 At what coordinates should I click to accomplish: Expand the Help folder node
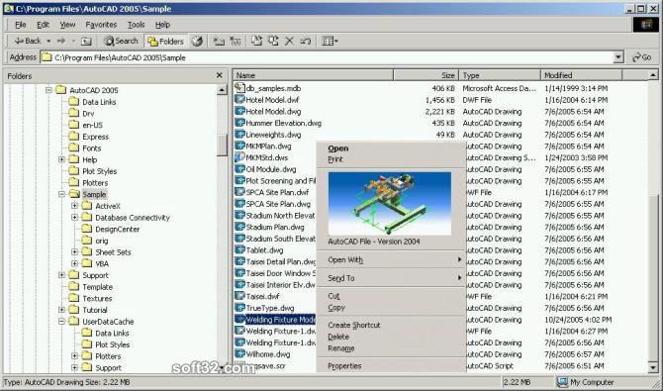pyautogui.click(x=61, y=159)
